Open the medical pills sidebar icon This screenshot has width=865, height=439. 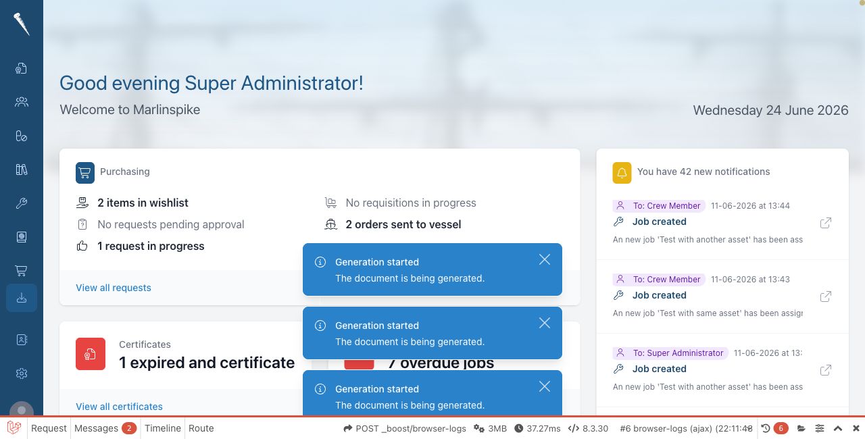click(x=22, y=136)
